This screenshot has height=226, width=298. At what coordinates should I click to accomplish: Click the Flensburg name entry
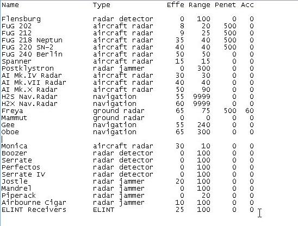click(x=21, y=19)
